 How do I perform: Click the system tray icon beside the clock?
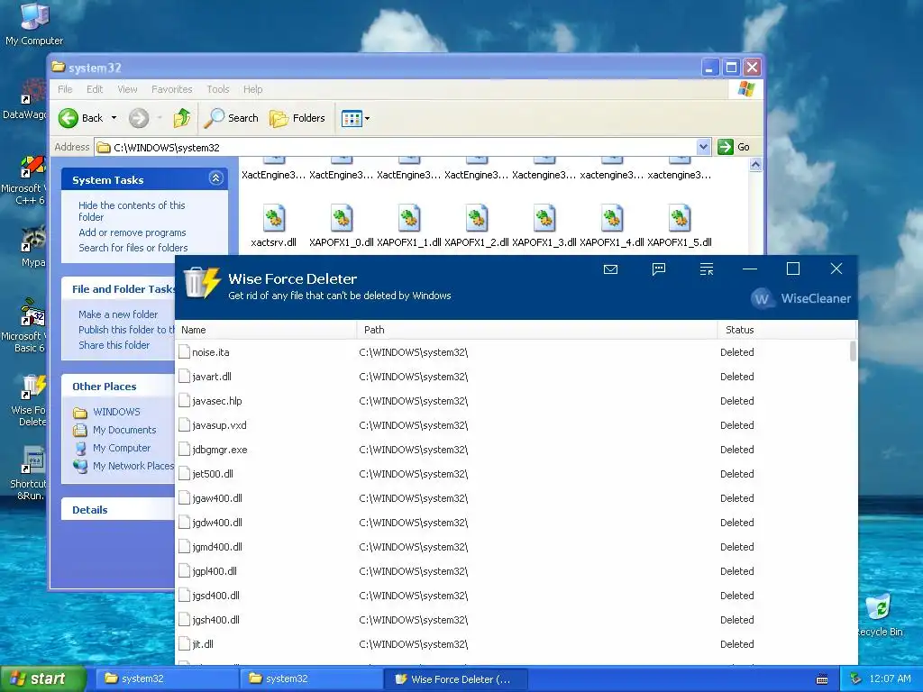pos(856,679)
